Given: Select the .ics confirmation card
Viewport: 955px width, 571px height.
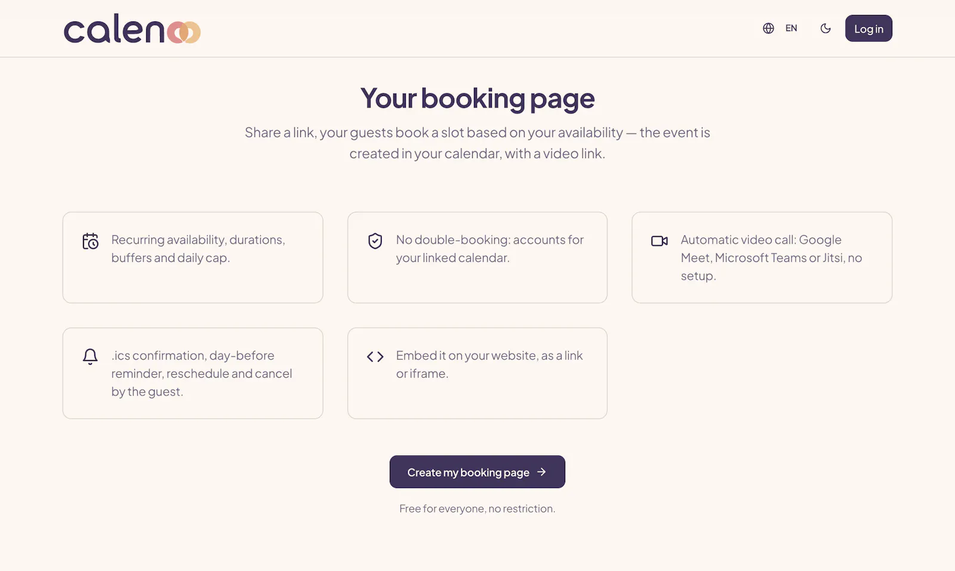Looking at the screenshot, I should point(193,373).
